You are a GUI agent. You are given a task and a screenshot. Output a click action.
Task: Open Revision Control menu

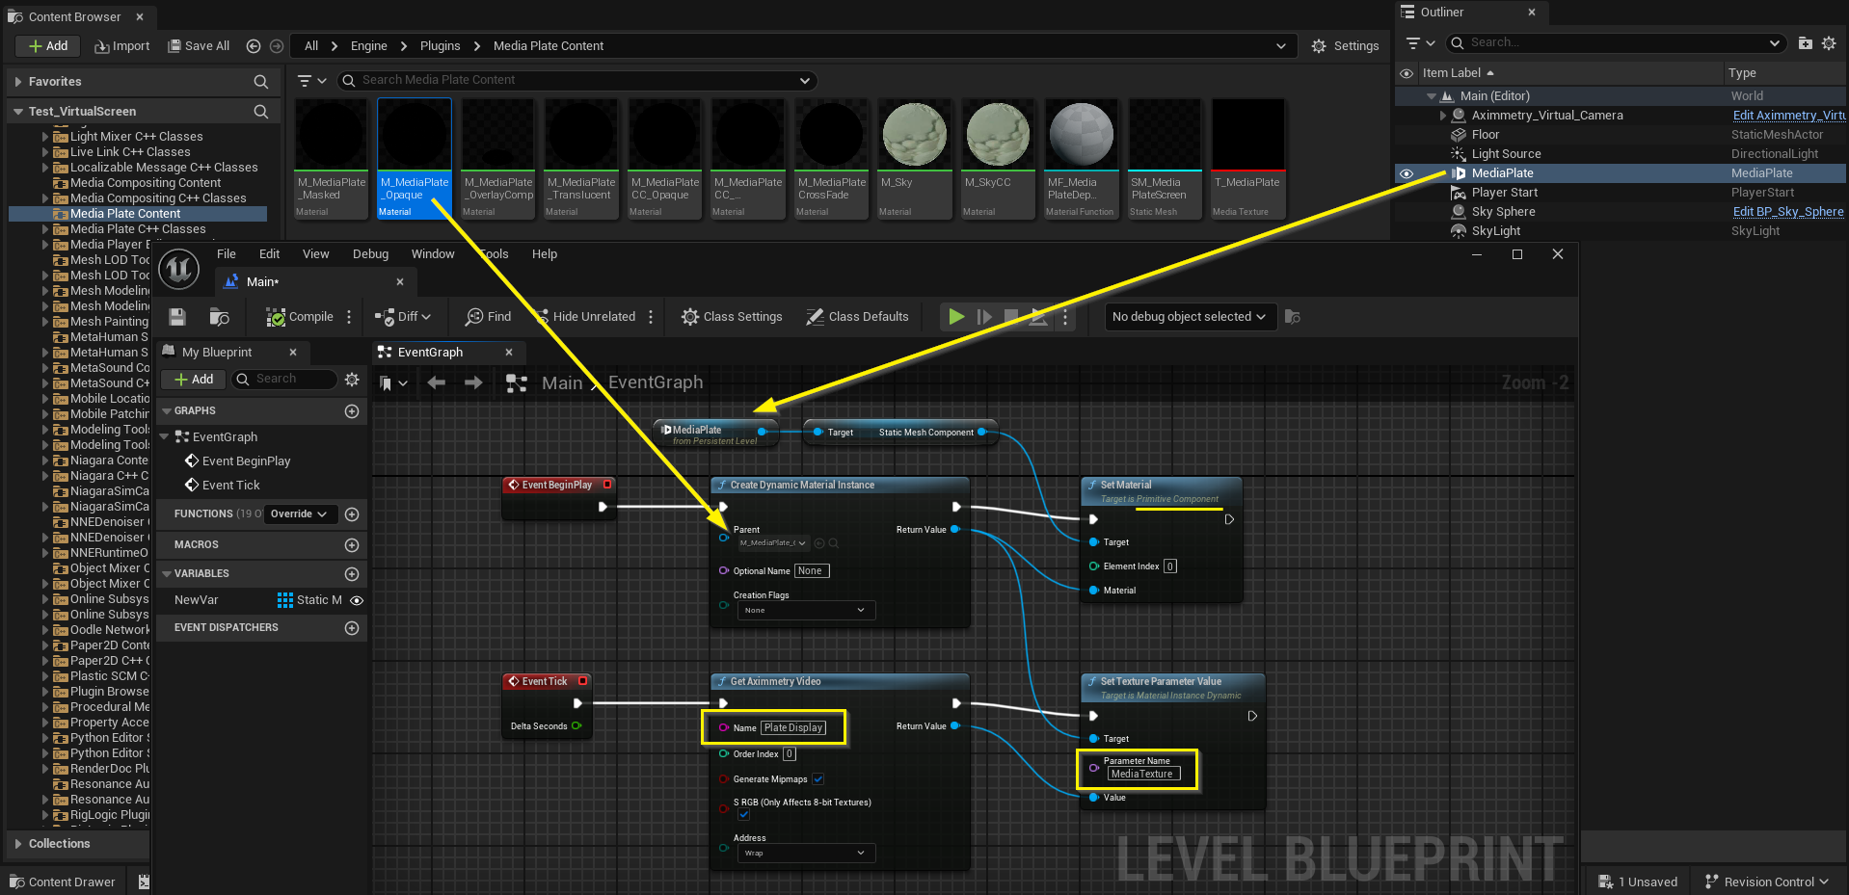pyautogui.click(x=1768, y=882)
